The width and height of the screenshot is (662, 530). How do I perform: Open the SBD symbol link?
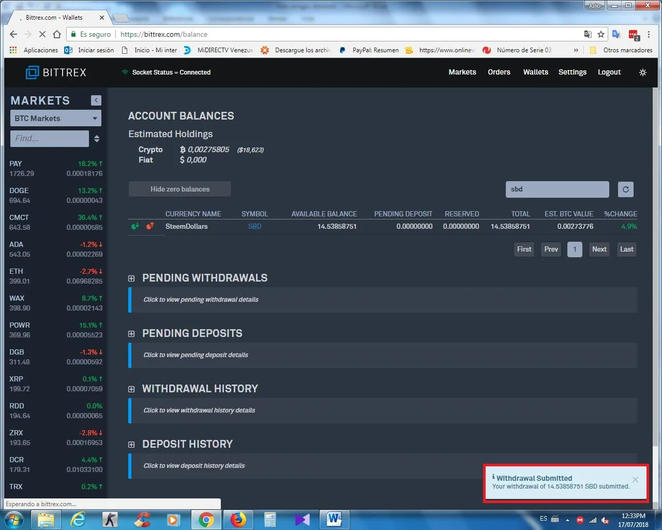pos(254,227)
